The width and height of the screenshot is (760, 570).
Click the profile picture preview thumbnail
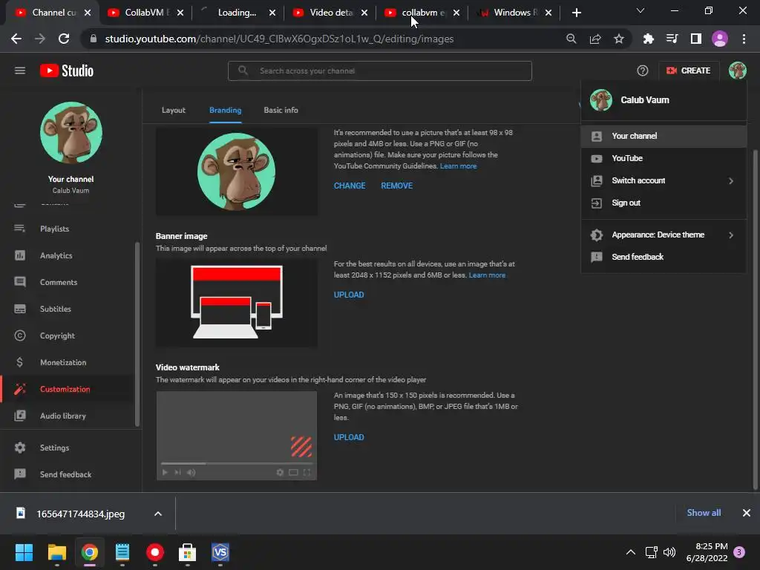click(x=237, y=171)
